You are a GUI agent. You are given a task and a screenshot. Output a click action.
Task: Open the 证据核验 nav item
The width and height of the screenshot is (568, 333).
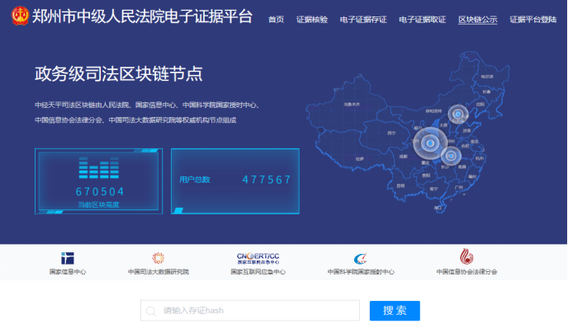312,20
